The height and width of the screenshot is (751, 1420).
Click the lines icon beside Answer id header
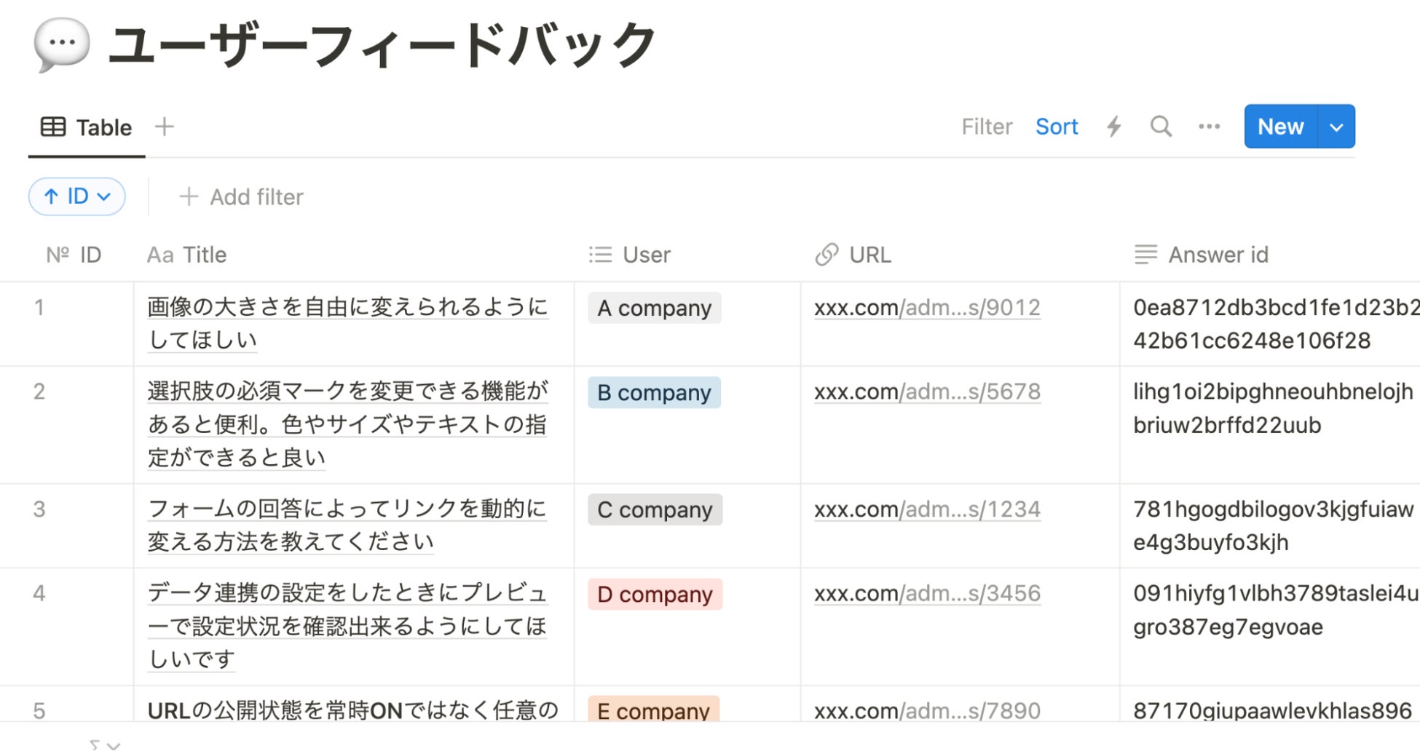click(1145, 255)
